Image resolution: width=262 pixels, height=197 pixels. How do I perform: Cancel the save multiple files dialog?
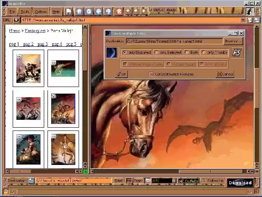pyautogui.click(x=225, y=74)
